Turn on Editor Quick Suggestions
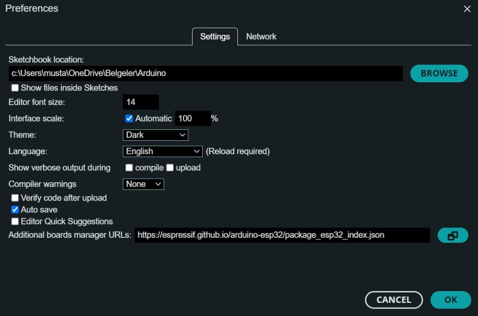This screenshot has height=316, width=478. pyautogui.click(x=15, y=222)
